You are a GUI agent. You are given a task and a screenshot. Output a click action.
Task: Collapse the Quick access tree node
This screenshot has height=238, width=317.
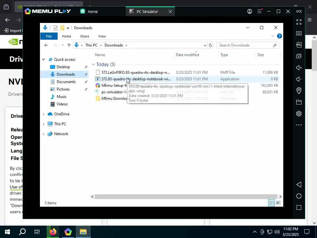[43, 59]
